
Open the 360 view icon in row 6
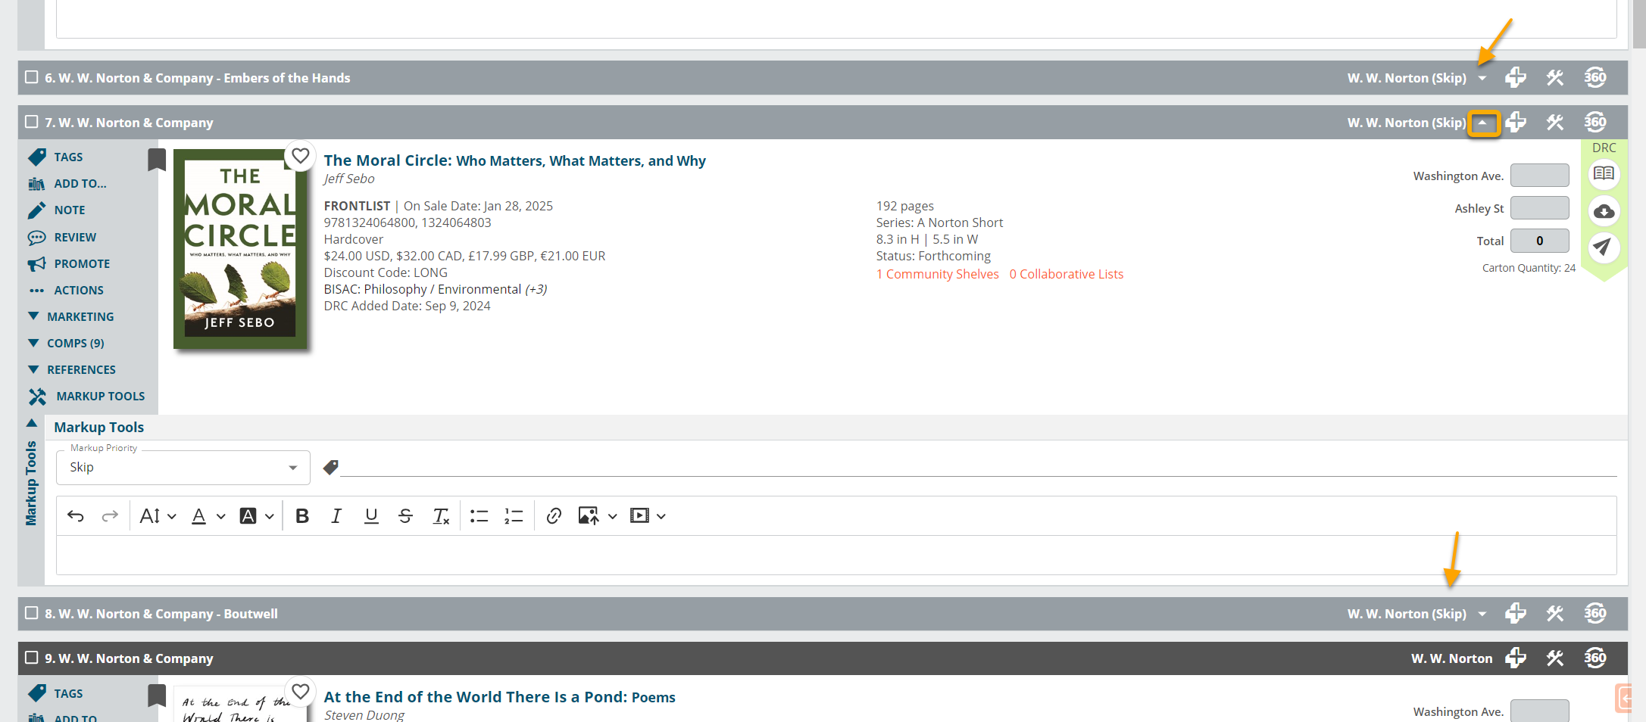1595,77
